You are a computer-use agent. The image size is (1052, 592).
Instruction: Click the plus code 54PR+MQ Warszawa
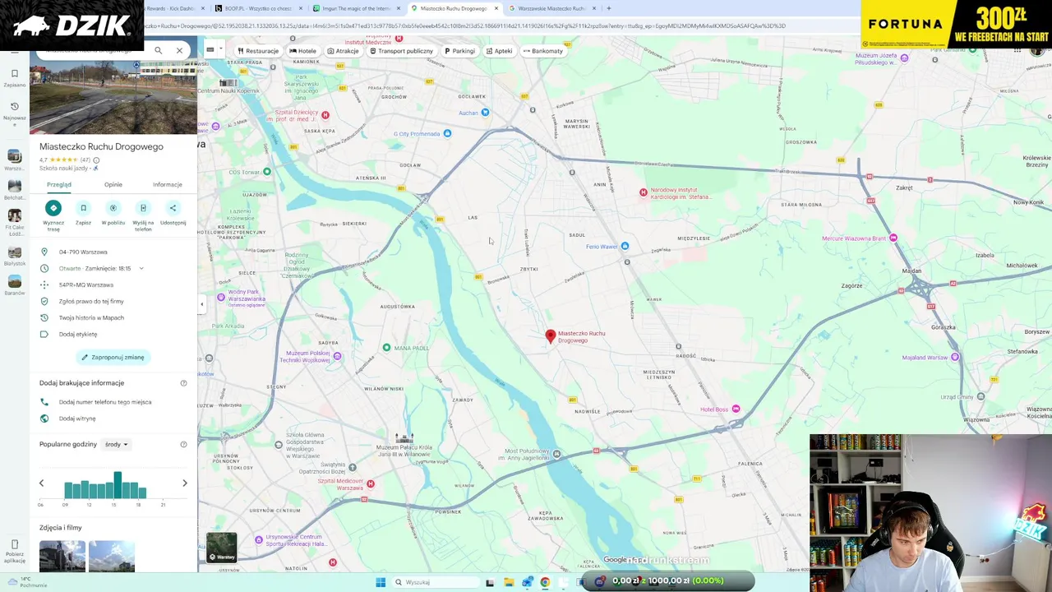tap(86, 284)
